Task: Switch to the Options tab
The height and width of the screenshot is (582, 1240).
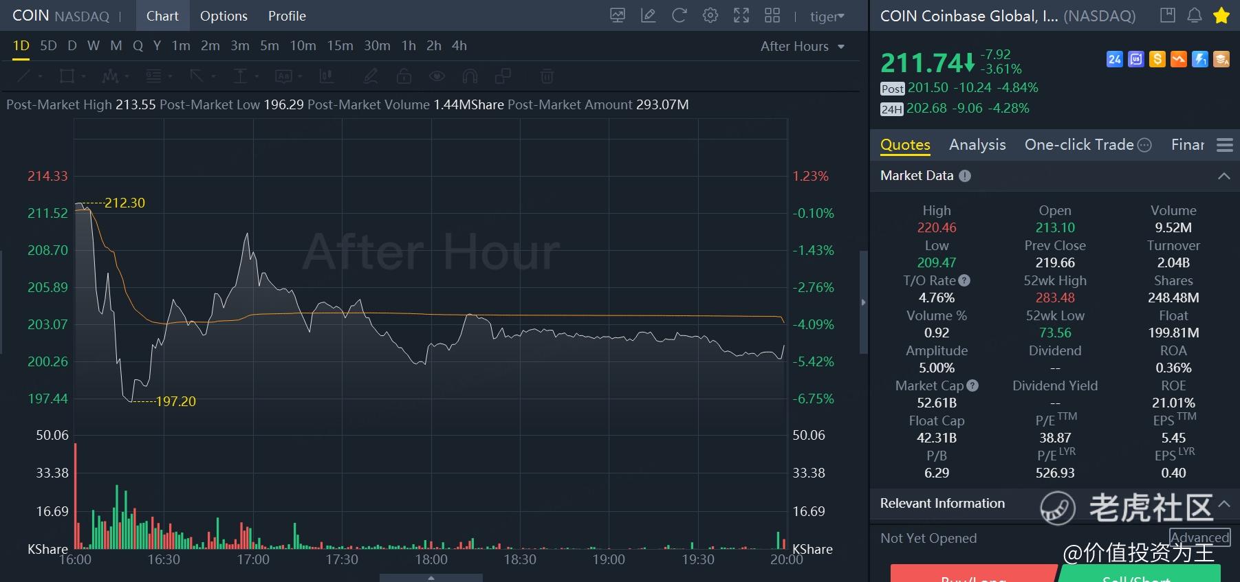Action: (x=224, y=16)
